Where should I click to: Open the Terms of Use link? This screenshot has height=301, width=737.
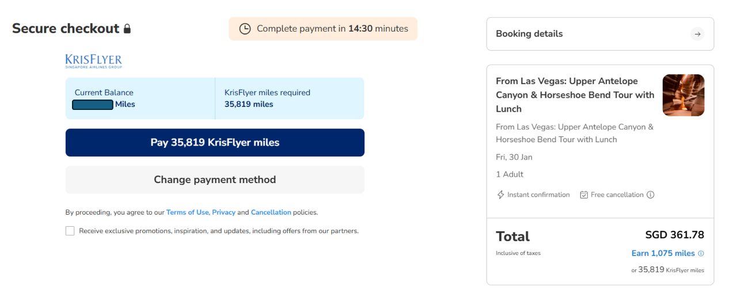coord(187,212)
